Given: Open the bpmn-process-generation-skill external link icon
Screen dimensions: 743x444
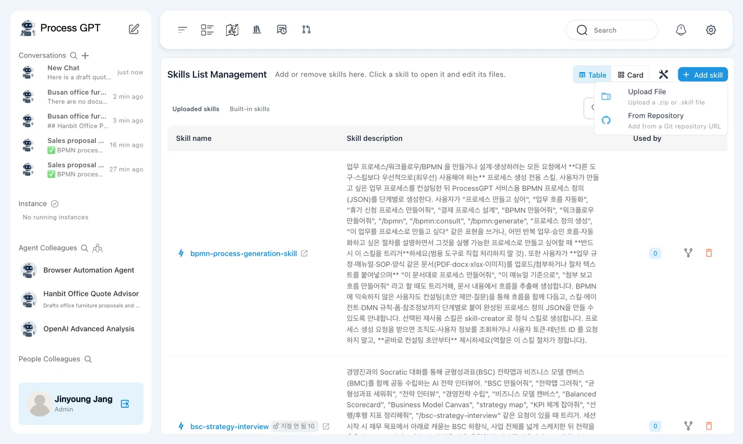Looking at the screenshot, I should [x=304, y=254].
